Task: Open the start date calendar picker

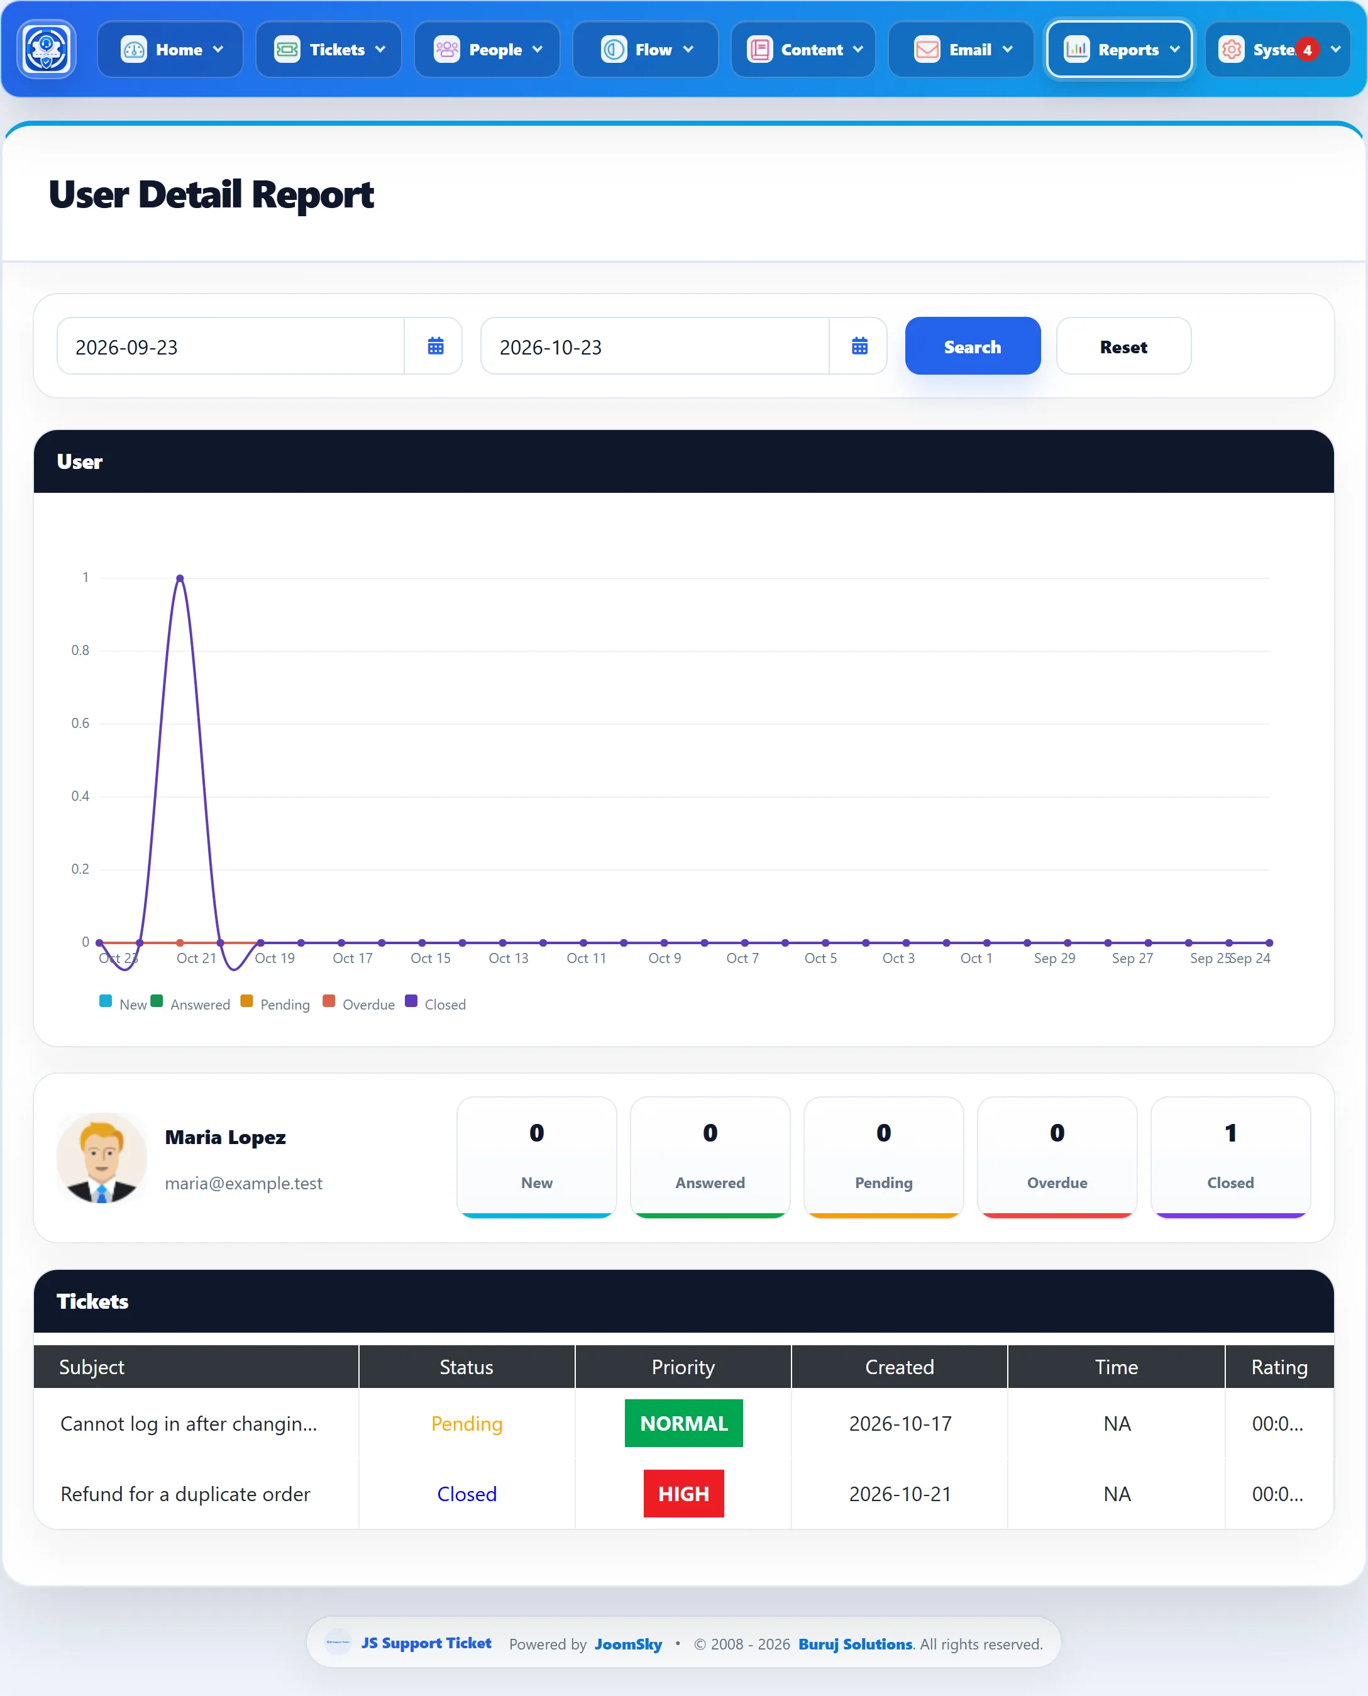Action: click(x=435, y=346)
